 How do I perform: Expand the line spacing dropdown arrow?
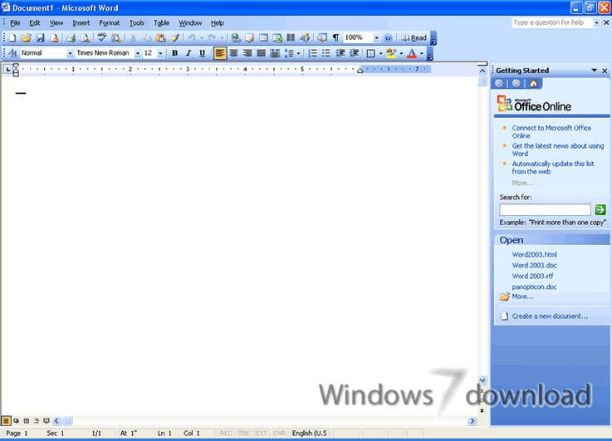(299, 53)
